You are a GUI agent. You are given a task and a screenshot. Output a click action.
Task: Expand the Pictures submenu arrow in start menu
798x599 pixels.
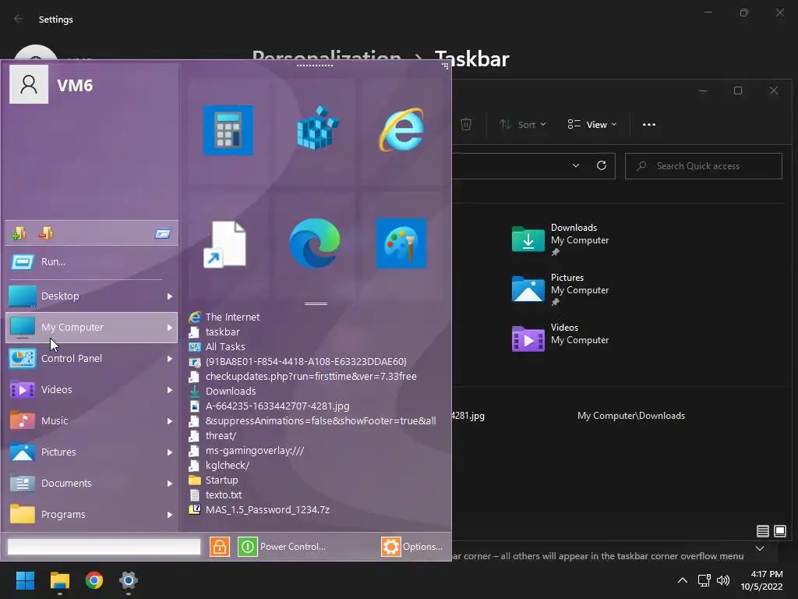(169, 452)
